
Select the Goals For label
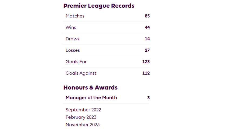point(76,62)
